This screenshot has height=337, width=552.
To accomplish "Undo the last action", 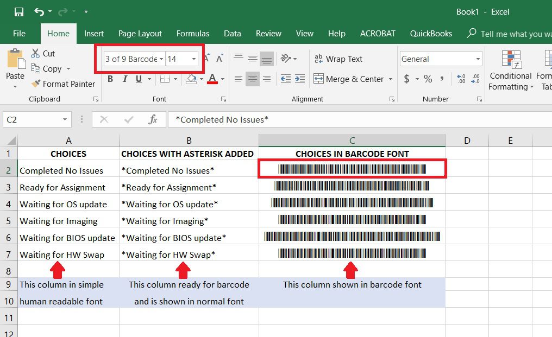I will click(39, 12).
